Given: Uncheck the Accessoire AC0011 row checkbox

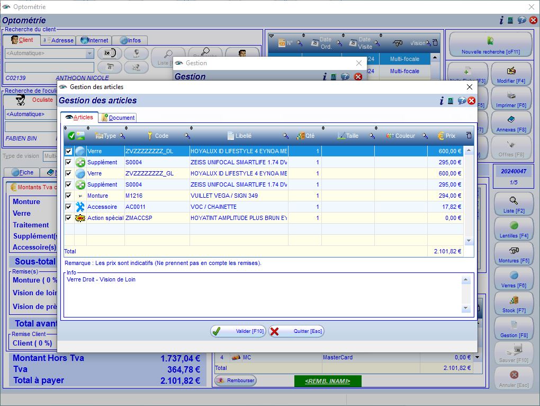Looking at the screenshot, I should point(68,207).
